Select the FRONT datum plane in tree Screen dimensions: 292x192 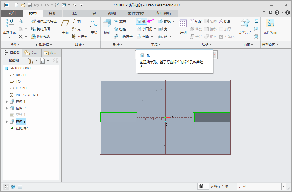click(21, 88)
